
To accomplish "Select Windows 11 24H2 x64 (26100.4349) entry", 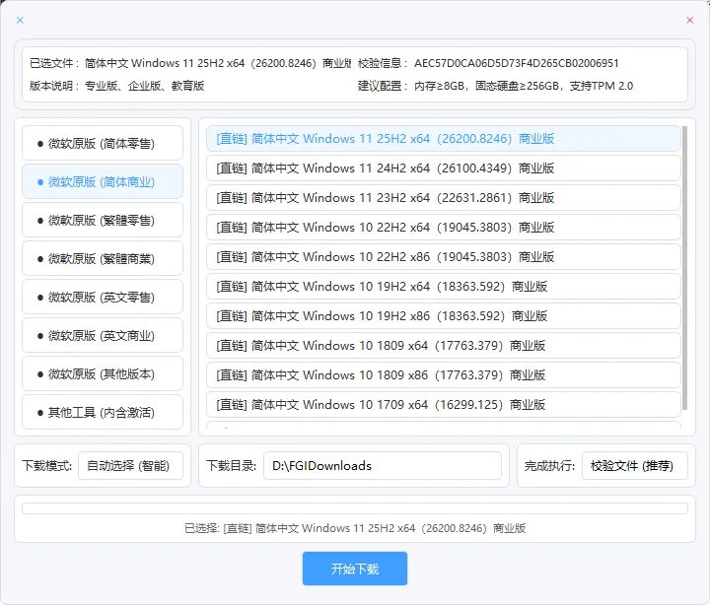I will click(444, 168).
